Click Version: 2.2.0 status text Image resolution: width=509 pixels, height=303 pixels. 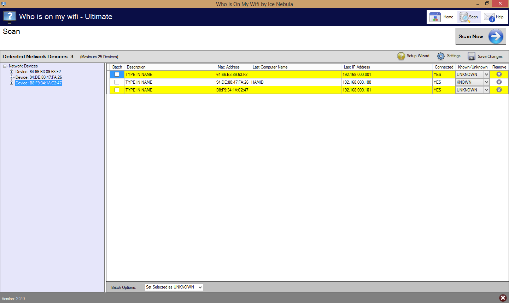click(x=13, y=299)
